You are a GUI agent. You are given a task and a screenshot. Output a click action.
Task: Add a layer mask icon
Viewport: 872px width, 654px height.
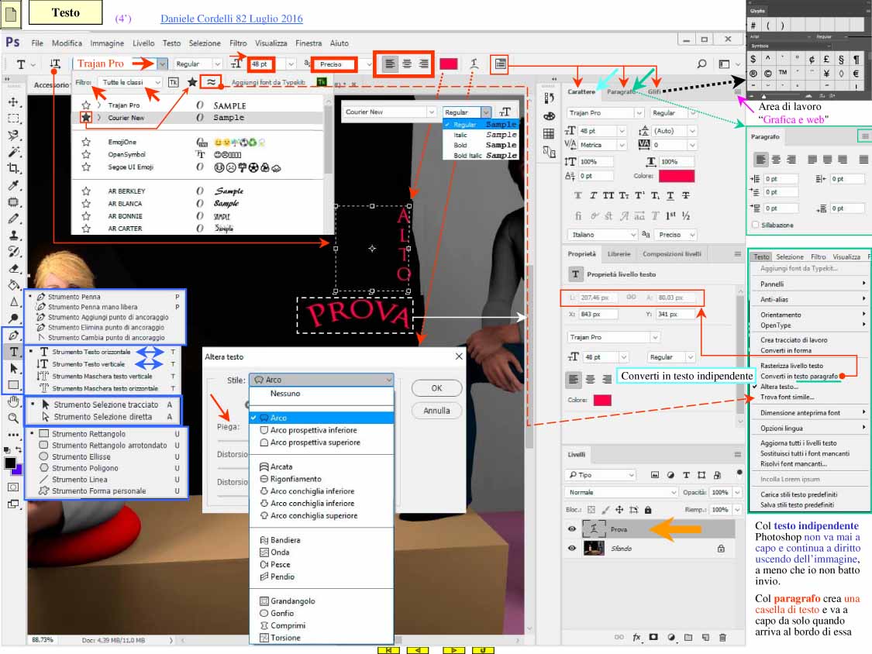click(x=653, y=637)
